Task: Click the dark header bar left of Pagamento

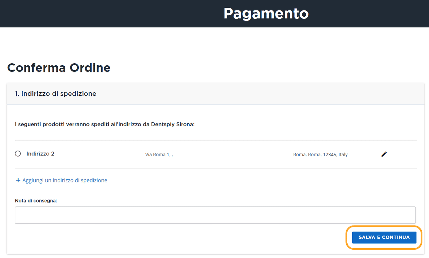Action: 101,13
